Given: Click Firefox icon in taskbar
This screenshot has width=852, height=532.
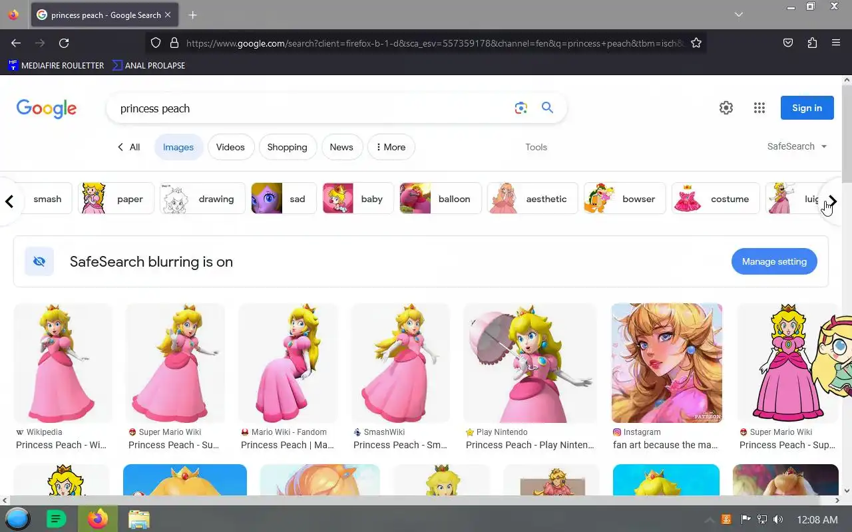Looking at the screenshot, I should click(x=97, y=519).
